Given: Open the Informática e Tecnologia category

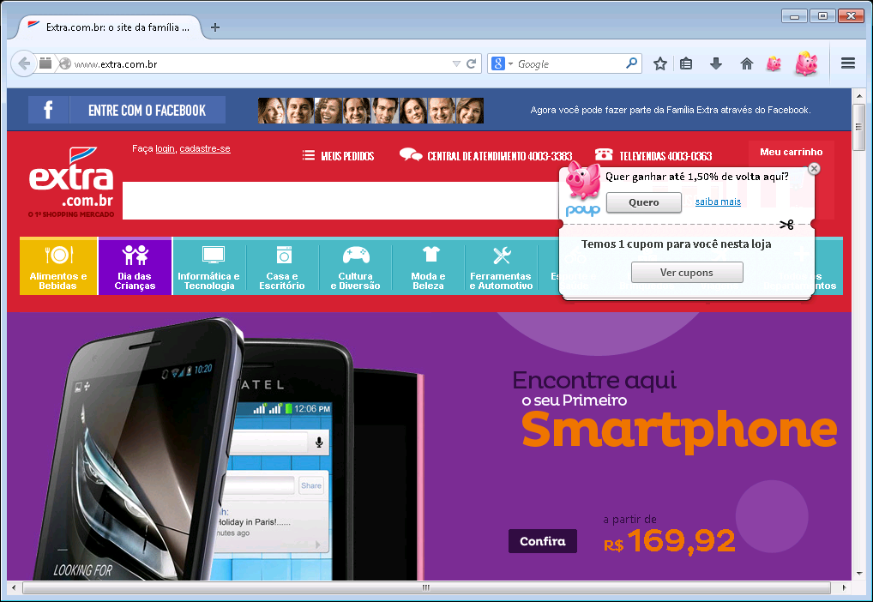Looking at the screenshot, I should coord(208,266).
